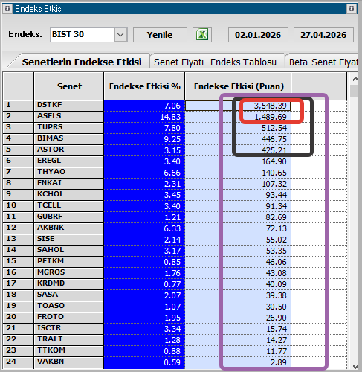Open the Beta-Senet Fiyat tab
Image resolution: width=362 pixels, height=372 pixels.
[x=322, y=62]
